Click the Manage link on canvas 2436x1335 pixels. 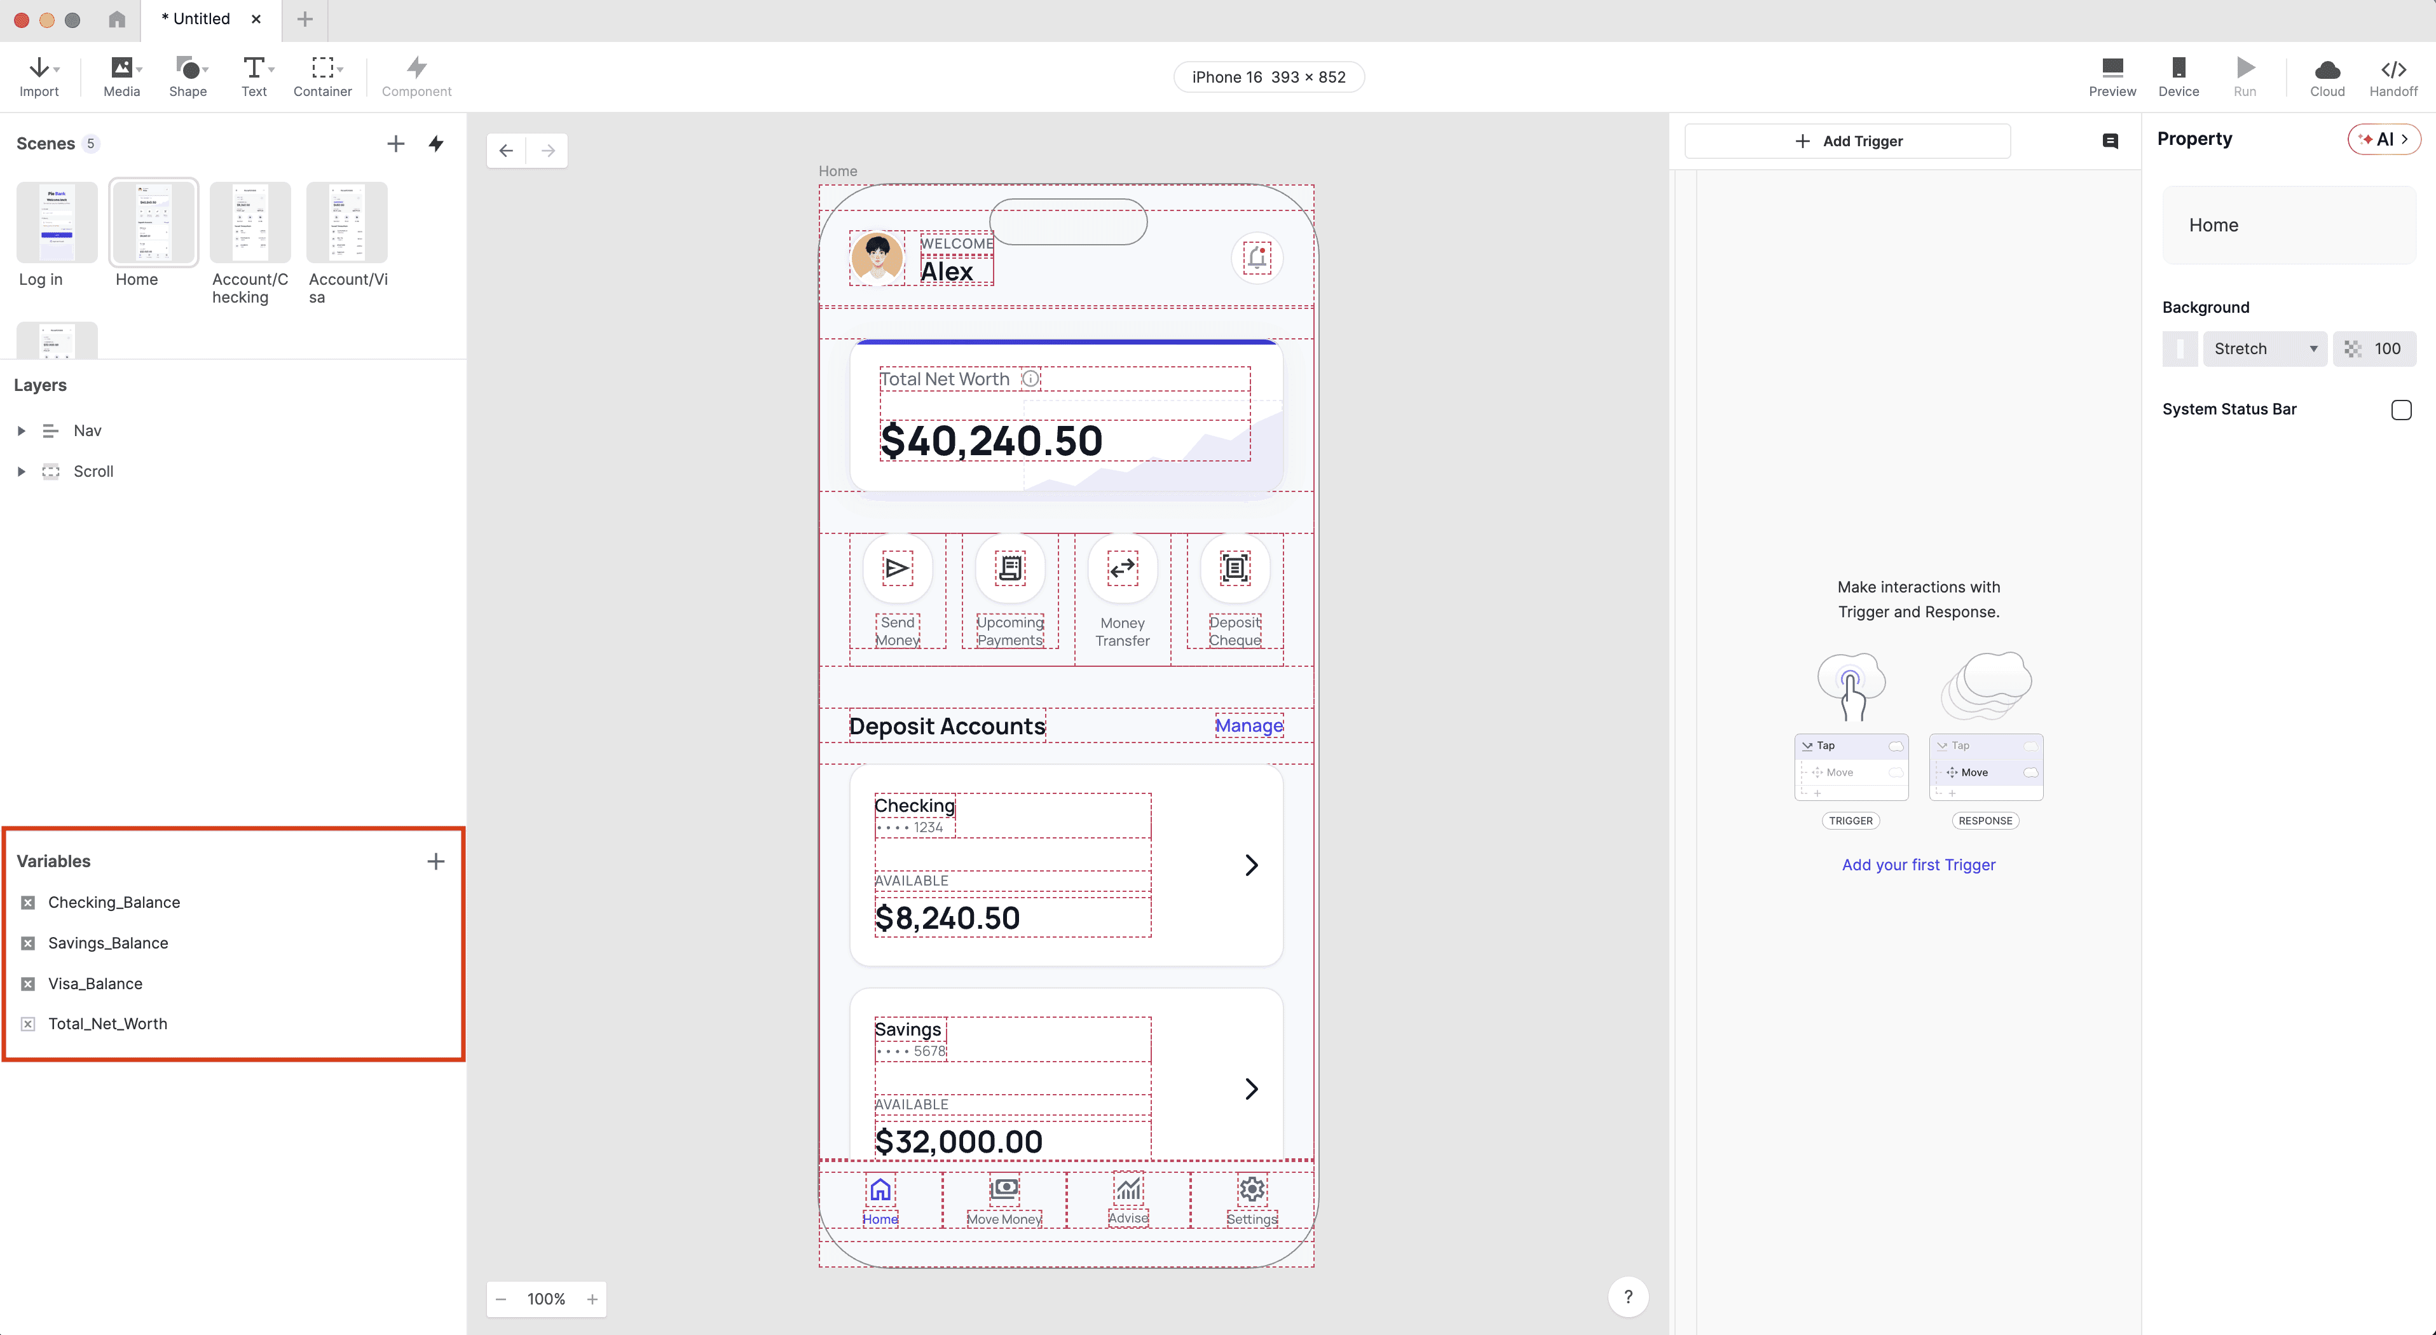coord(1249,726)
